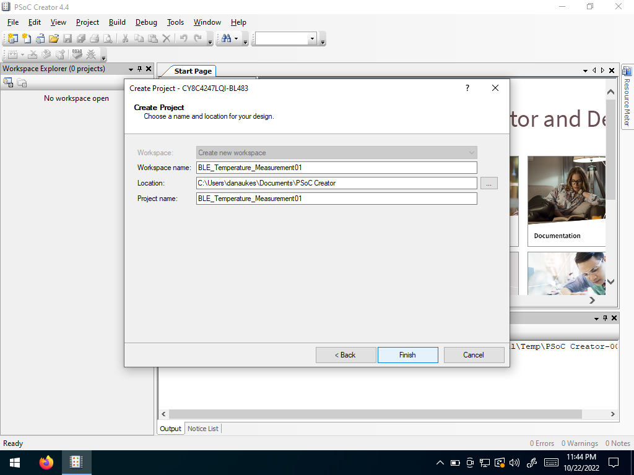The image size is (634, 475).
Task: Click the Workspace name text field
Action: click(336, 168)
